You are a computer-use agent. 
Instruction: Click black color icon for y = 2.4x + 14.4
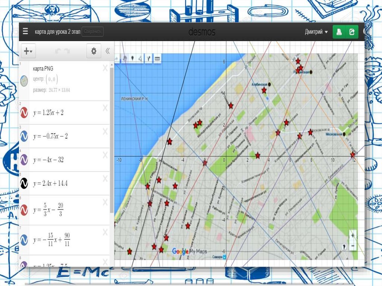coord(24,183)
